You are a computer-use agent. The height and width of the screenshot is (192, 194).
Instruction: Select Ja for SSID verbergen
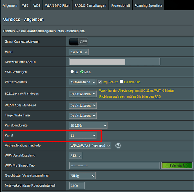tap(72, 71)
